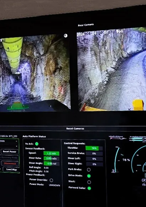
Task: Click the red Disconnect button
Action: click(10, 163)
